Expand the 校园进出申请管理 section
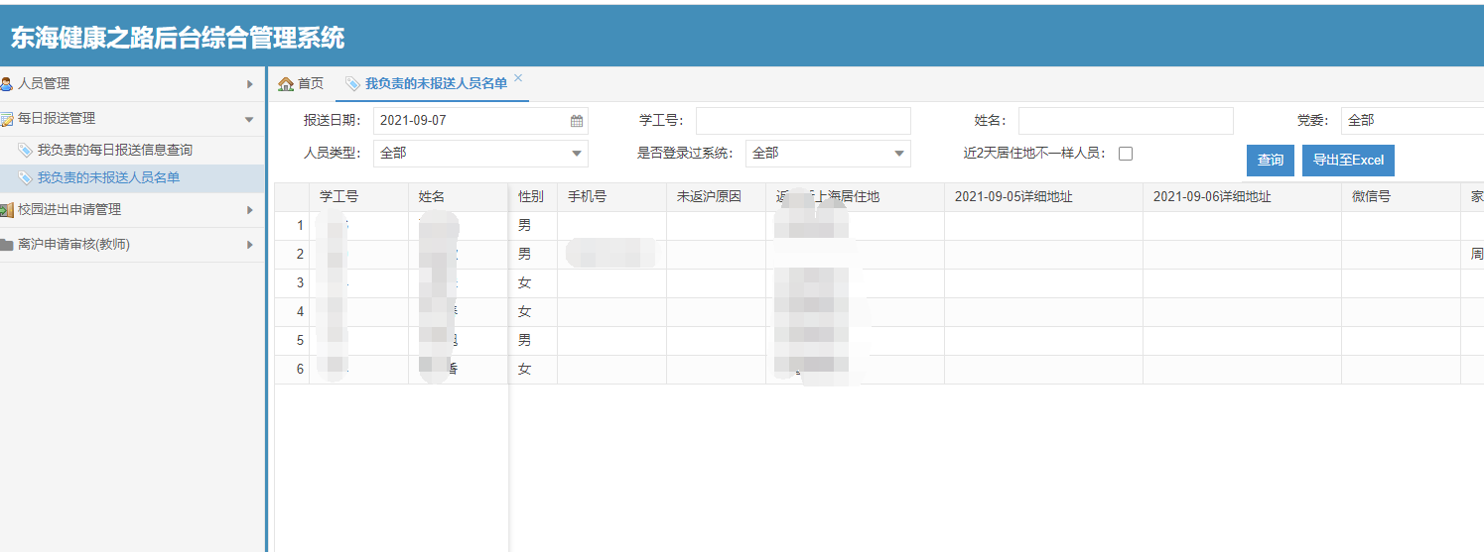Screen dimensions: 1484x552 (x=249, y=210)
